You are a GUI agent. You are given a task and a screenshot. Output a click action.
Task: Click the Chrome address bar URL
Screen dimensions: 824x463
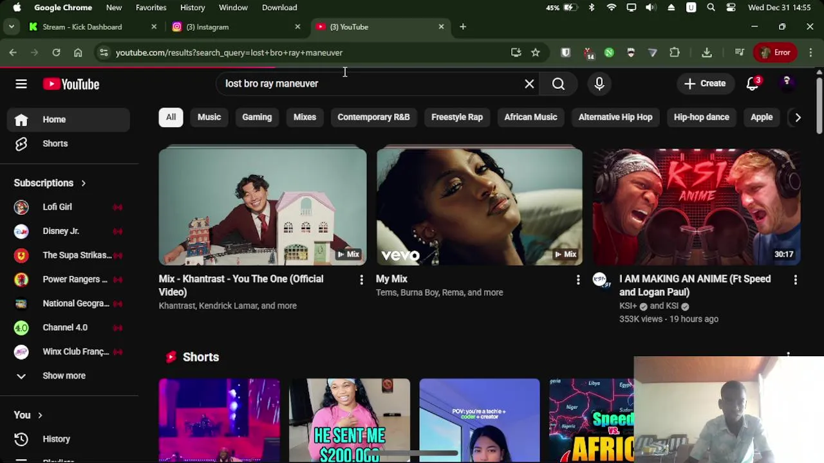229,53
